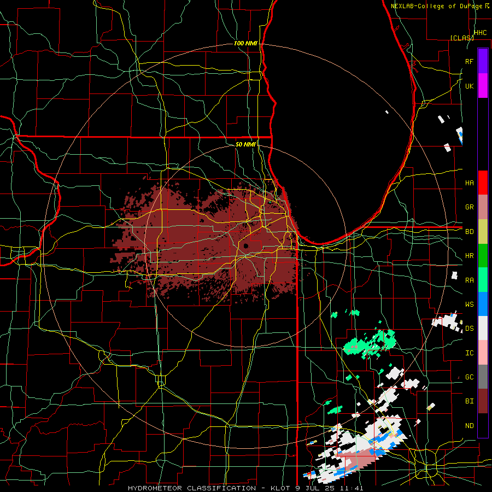Select the gray GC ground clutter swatch

483,377
